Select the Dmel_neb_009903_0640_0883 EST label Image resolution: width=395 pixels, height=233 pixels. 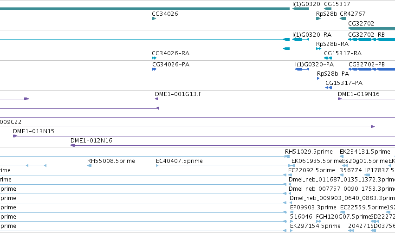click(343, 199)
